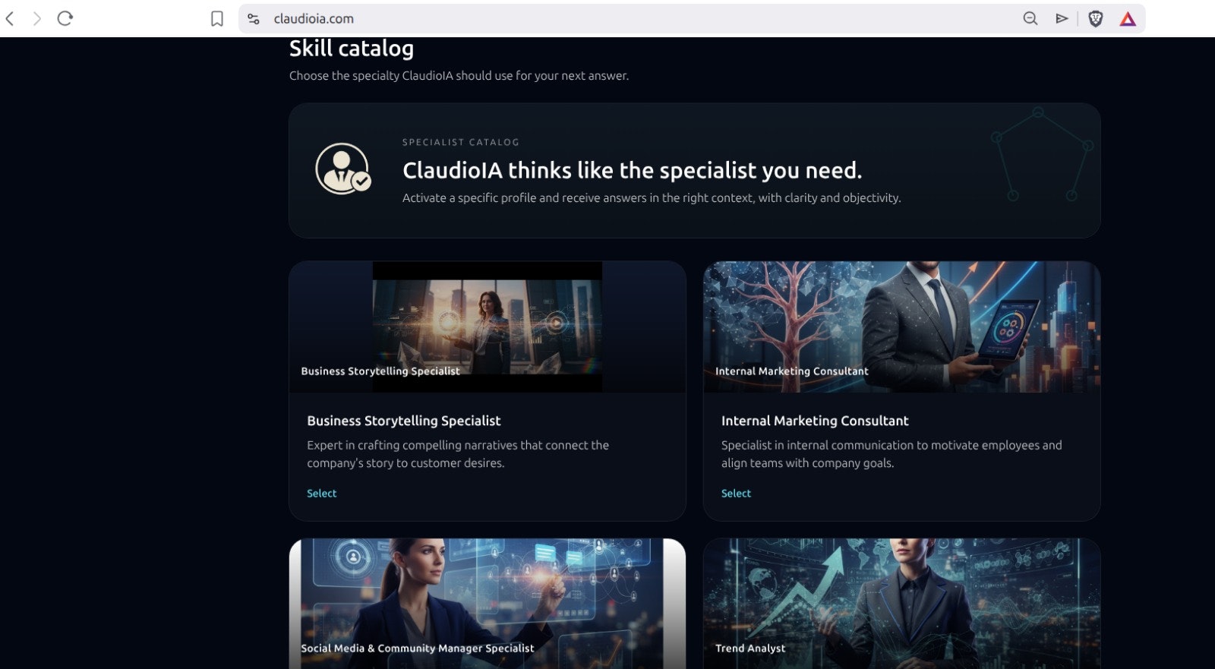The width and height of the screenshot is (1215, 669).
Task: Click the 'SPECIALIST CATALOG' label
Action: click(x=461, y=142)
